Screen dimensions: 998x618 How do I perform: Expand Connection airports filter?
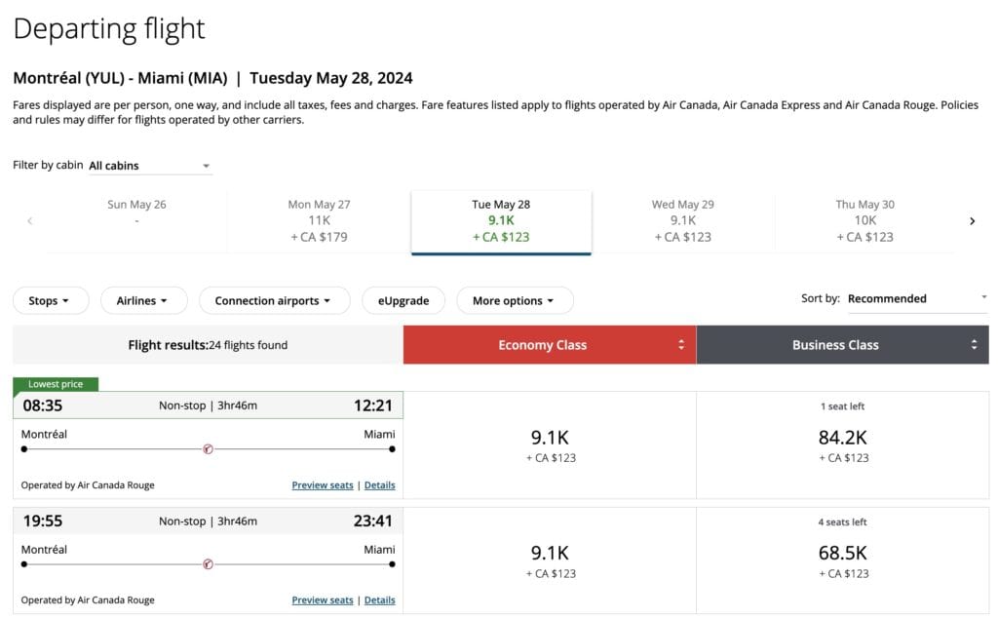click(274, 300)
